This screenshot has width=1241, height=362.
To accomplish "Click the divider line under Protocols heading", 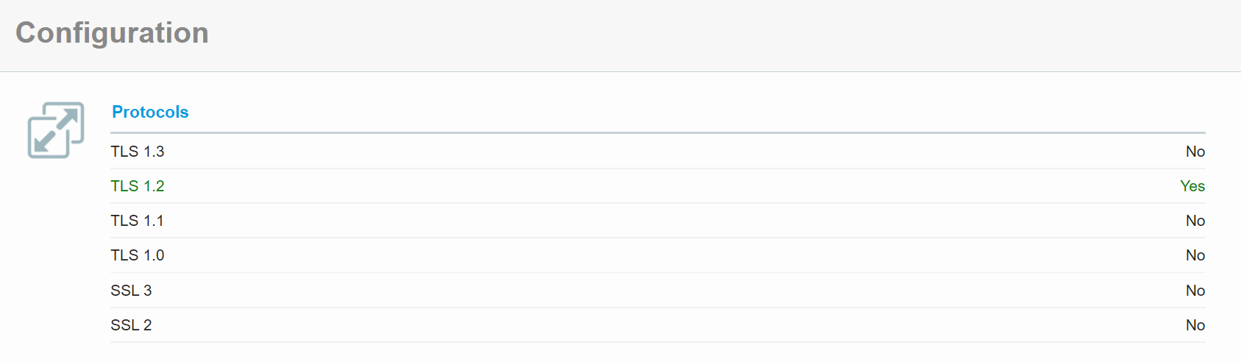I will [658, 133].
